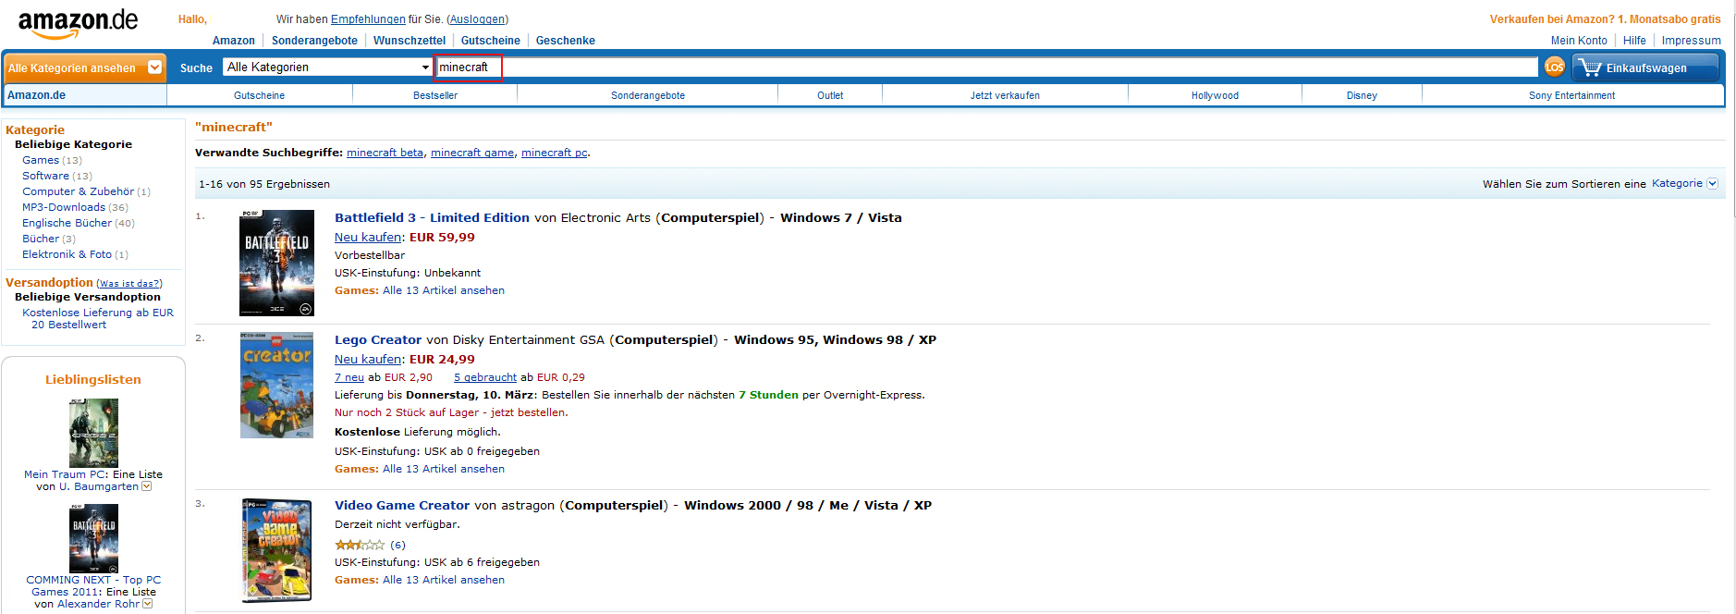Open Video Game Creator cover thumbnail
1736x614 pixels.
click(x=276, y=550)
